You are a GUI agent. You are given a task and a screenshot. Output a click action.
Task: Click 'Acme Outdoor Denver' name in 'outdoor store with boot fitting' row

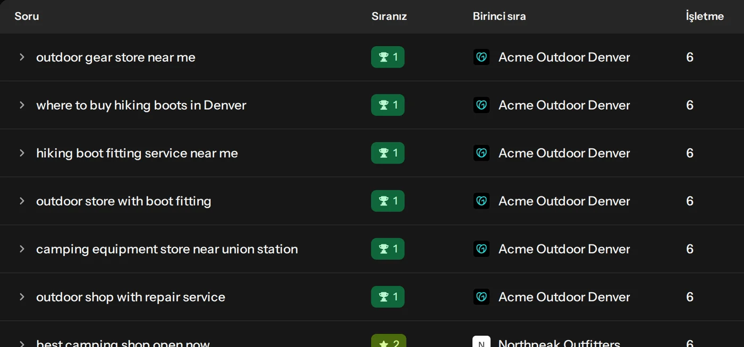click(x=564, y=201)
